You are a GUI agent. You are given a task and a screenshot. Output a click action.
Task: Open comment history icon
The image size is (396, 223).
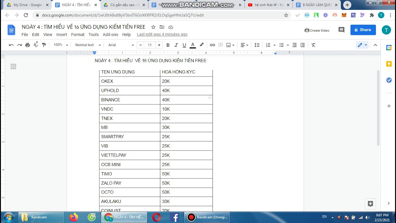pos(341,30)
